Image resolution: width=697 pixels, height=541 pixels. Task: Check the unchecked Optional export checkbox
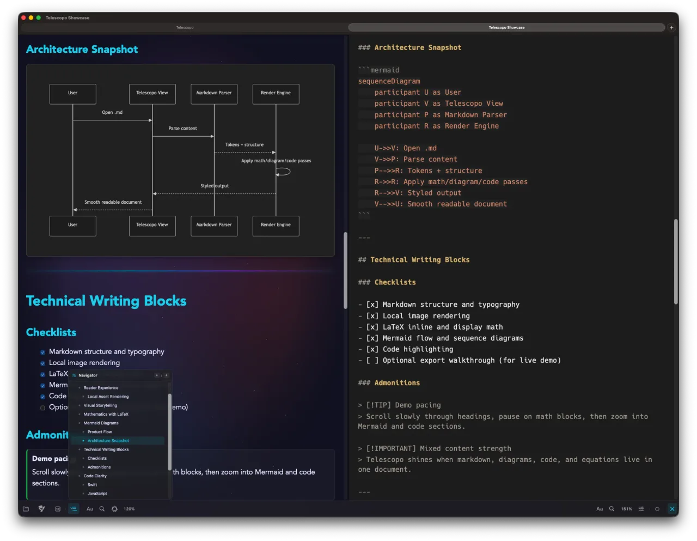(x=42, y=408)
